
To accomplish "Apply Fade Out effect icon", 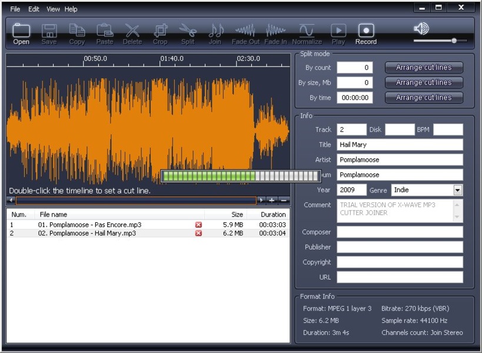I will click(245, 31).
